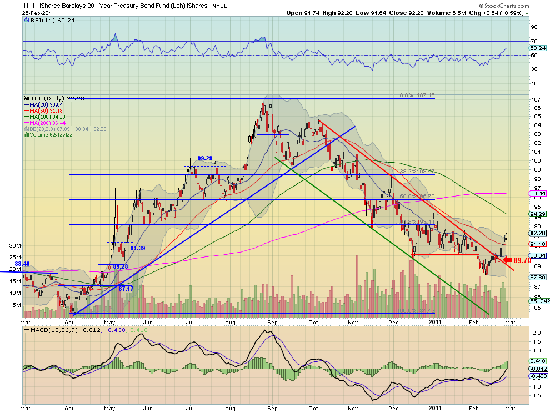Click the 50.0%: 95.79 Fibonacci label
The height and width of the screenshot is (413, 550).
tap(417, 197)
